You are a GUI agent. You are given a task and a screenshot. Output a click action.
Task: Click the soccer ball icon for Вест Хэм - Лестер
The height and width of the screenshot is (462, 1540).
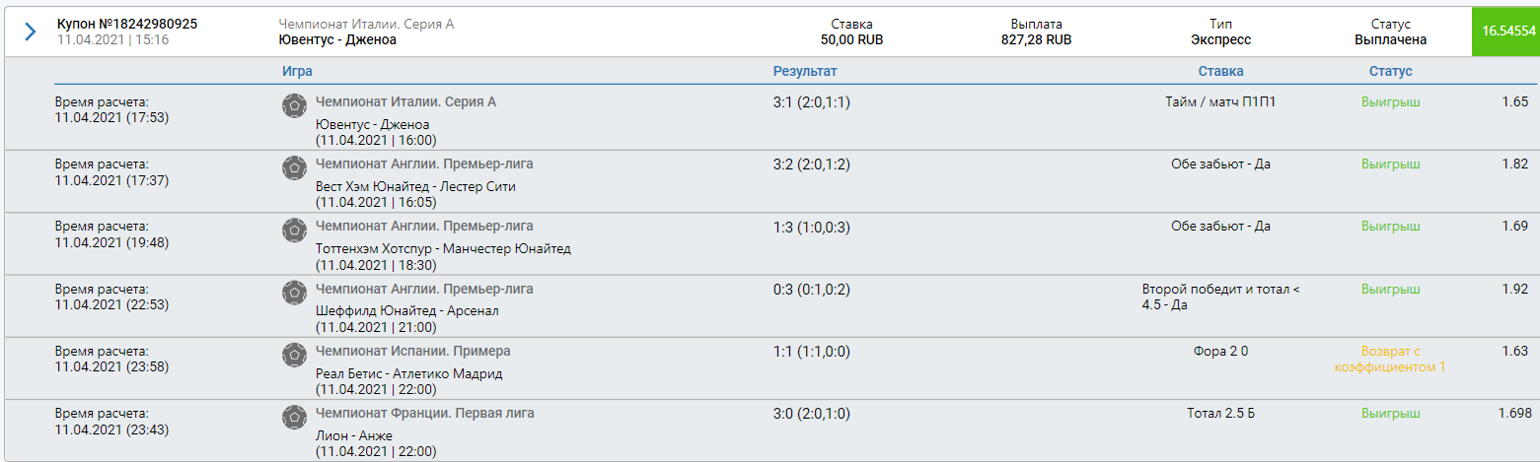coord(293,167)
